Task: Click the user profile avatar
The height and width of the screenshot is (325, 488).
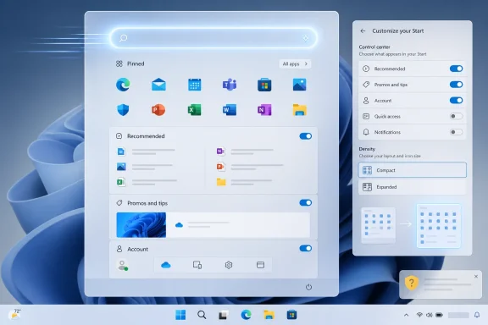Action: tap(122, 265)
